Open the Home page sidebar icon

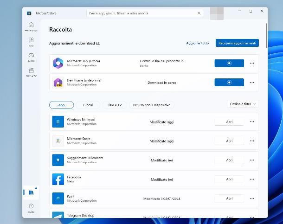point(31,27)
